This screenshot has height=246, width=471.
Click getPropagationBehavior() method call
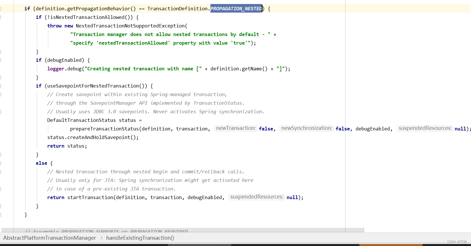pyautogui.click(x=101, y=9)
